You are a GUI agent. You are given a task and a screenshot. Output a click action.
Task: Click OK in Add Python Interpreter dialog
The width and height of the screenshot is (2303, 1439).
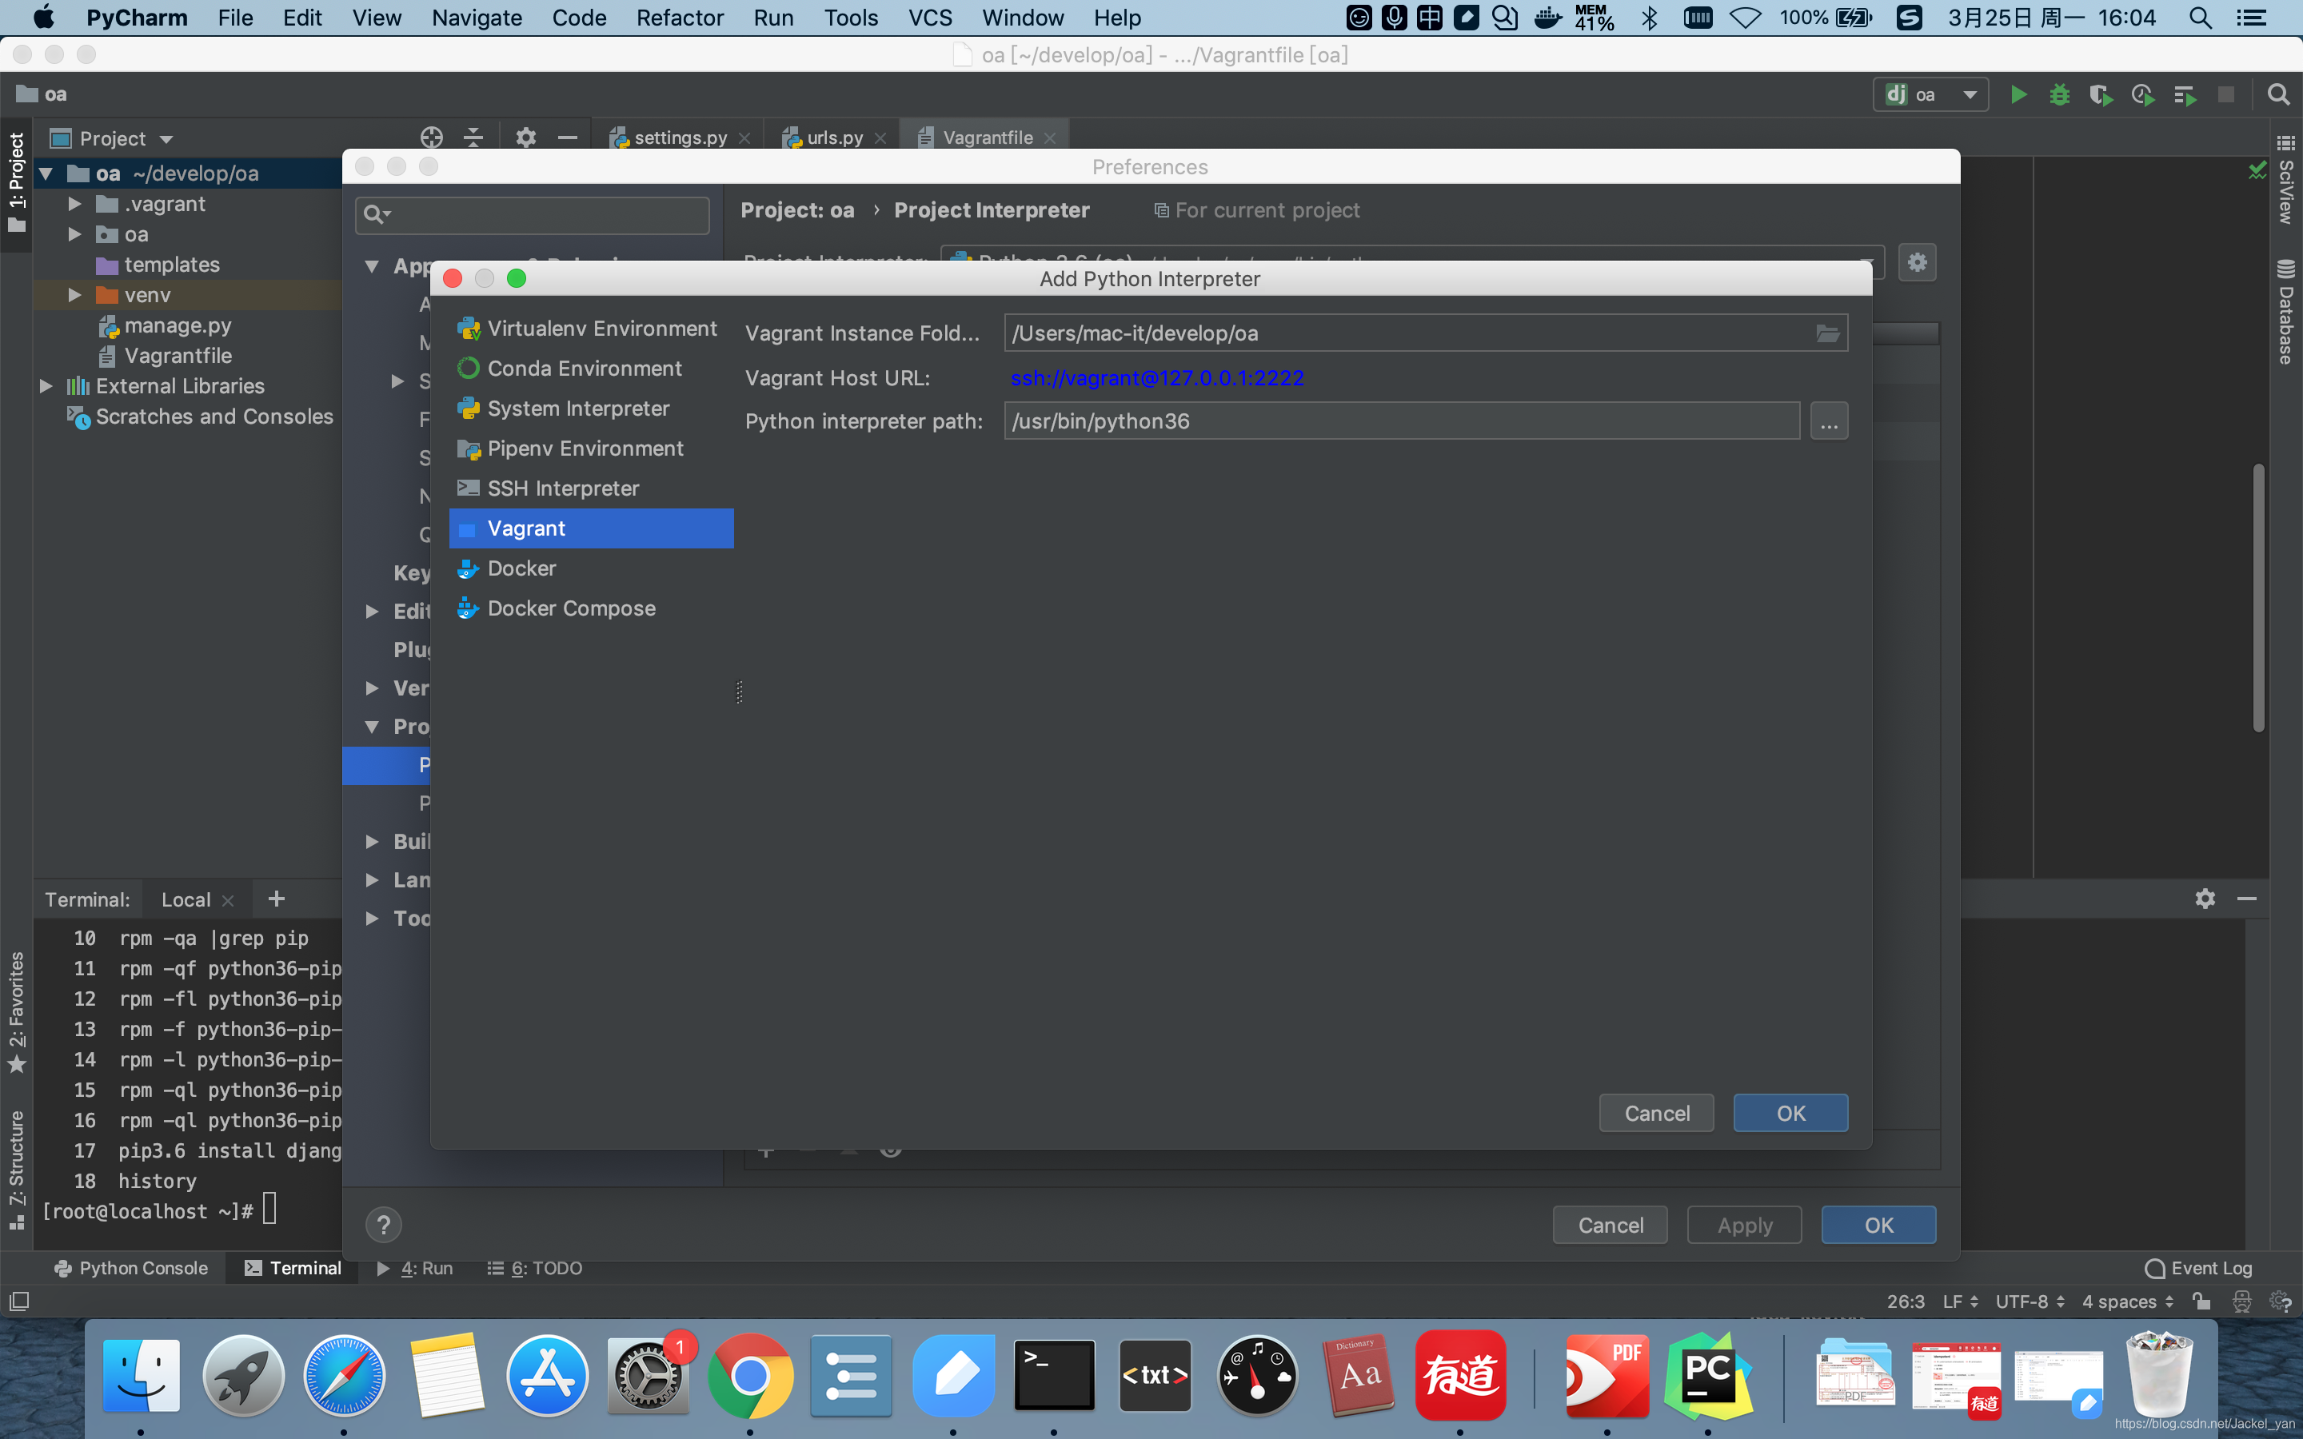point(1790,1113)
